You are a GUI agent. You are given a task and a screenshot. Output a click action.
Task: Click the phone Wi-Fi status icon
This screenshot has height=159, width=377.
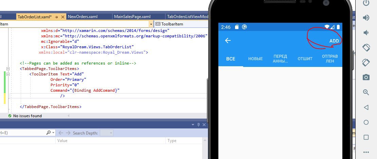click(327, 27)
